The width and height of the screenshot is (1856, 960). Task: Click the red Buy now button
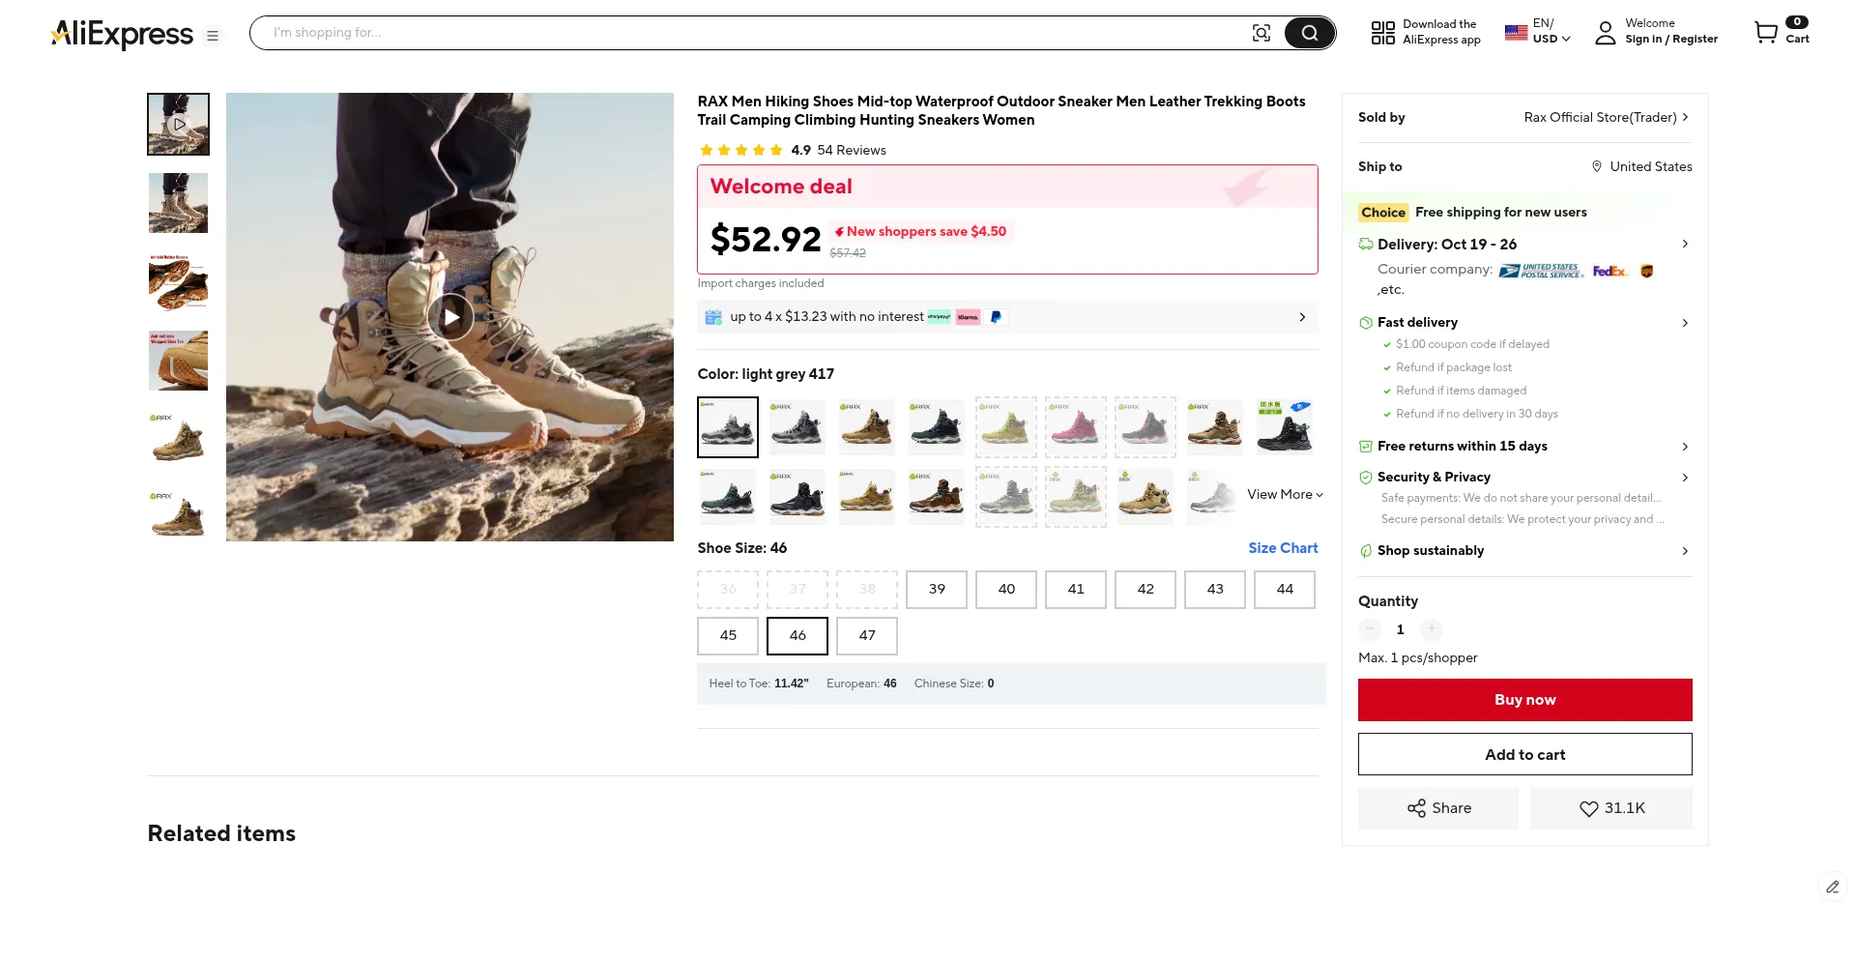point(1524,700)
